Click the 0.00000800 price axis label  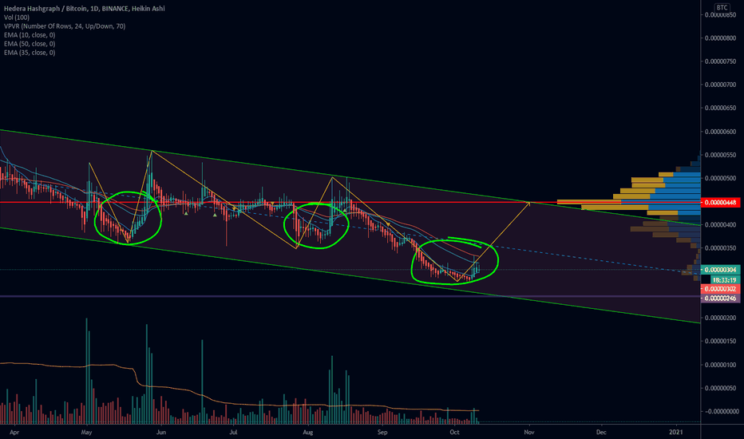pyautogui.click(x=720, y=38)
